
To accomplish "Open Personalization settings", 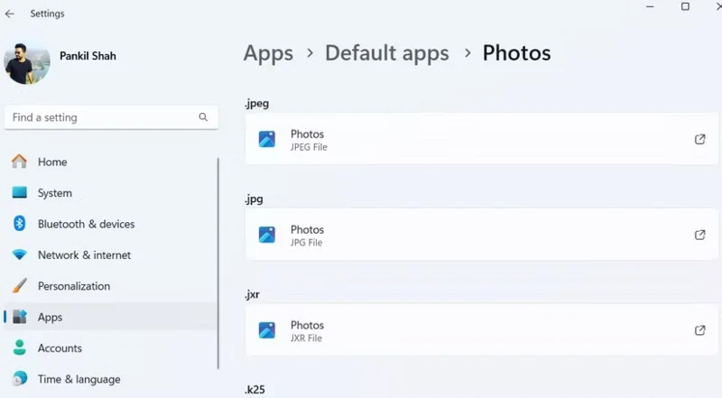I will 73,286.
